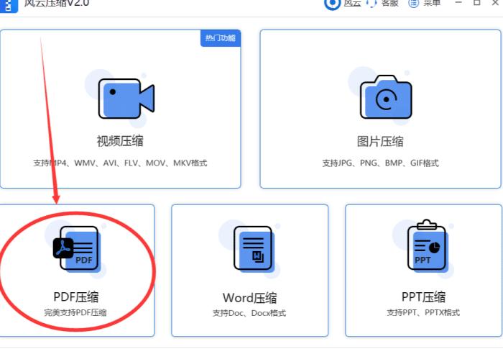Image resolution: width=503 pixels, height=349 pixels.
Task: Click 支持PPT、PPTX格式 description
Action: pyautogui.click(x=423, y=312)
